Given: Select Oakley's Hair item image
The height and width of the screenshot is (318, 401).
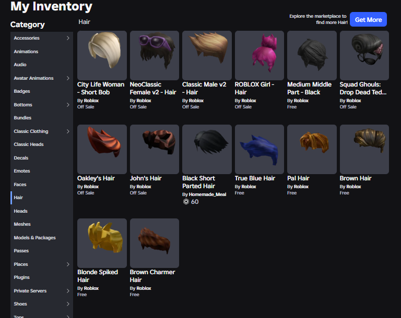Looking at the screenshot, I should pyautogui.click(x=102, y=149).
